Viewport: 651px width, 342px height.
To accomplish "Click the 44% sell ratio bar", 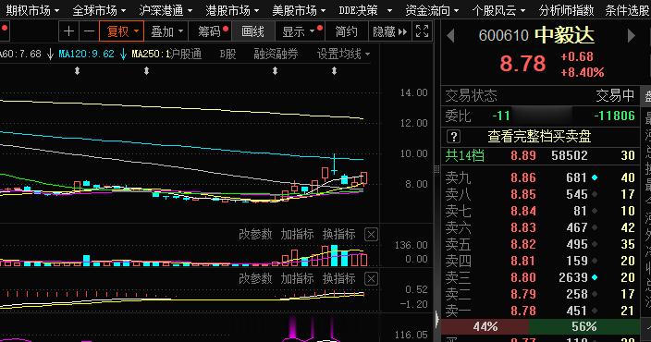I will pos(485,326).
